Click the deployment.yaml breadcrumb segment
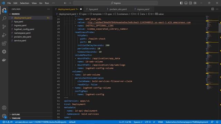The height and width of the screenshot is (124, 221). (66, 14)
